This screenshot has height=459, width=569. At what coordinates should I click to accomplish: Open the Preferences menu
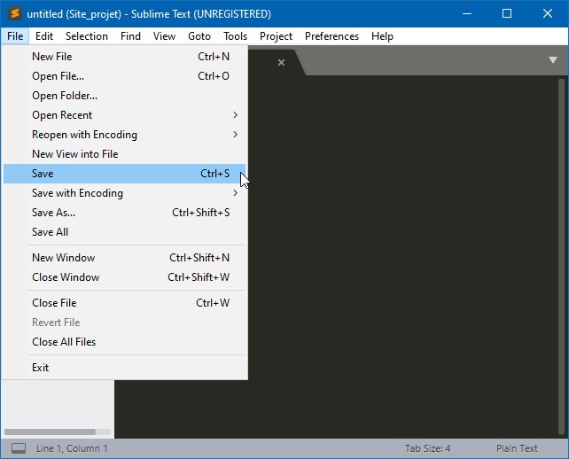tap(331, 36)
